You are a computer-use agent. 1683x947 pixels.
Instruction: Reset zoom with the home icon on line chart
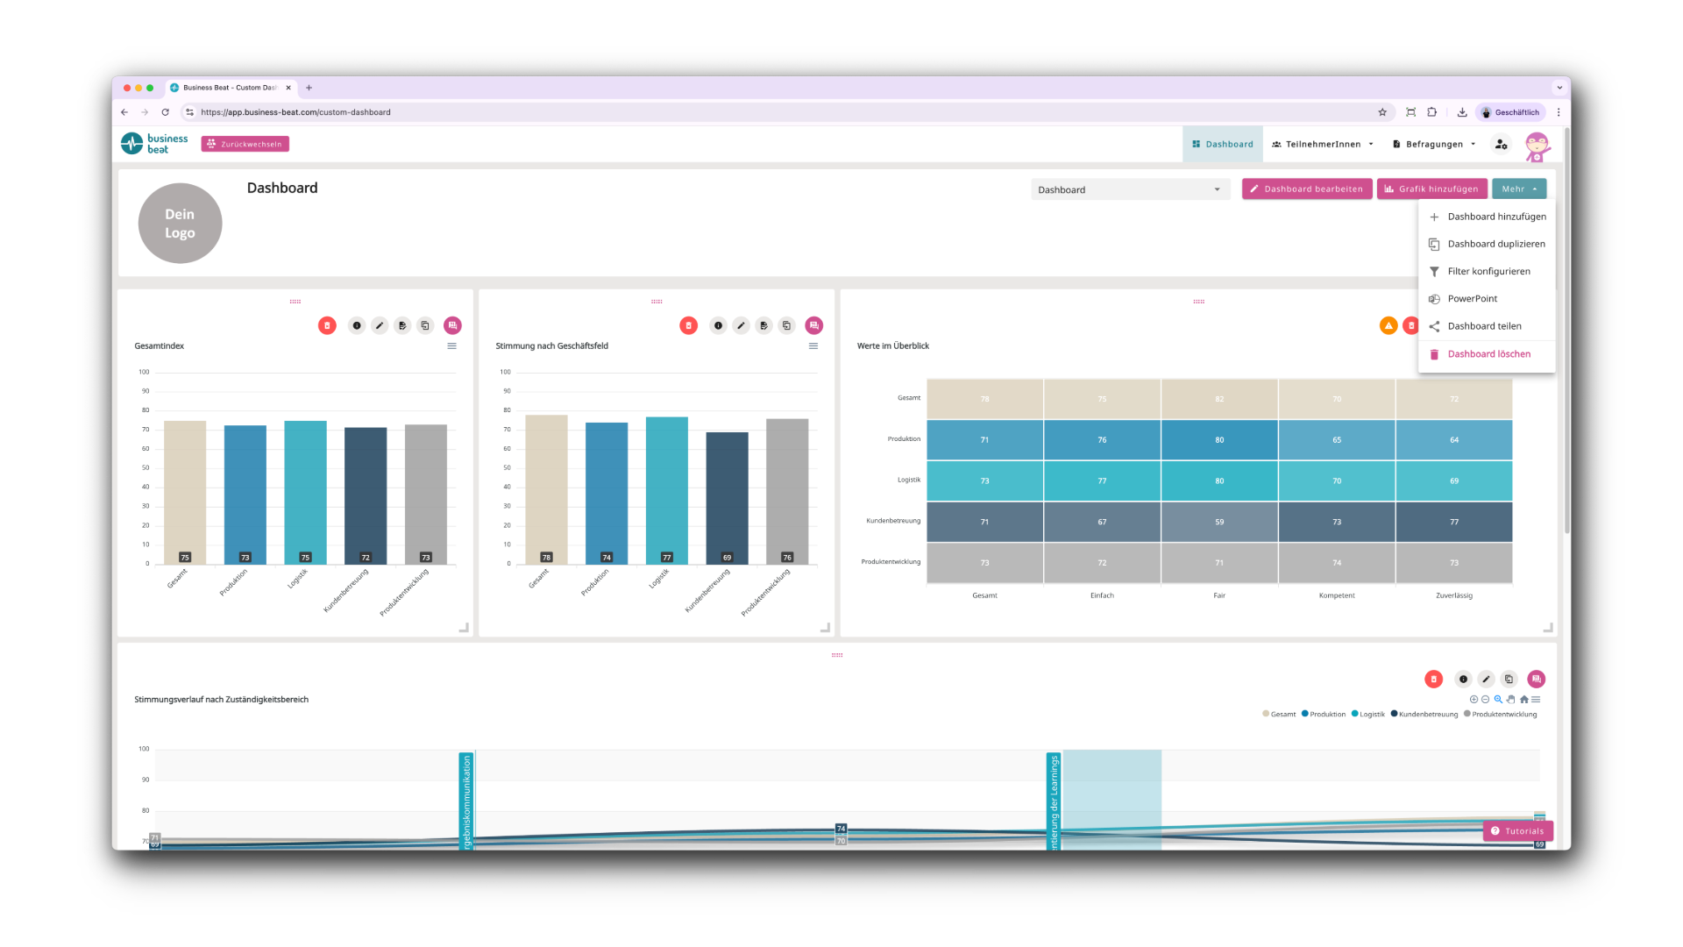click(1524, 700)
